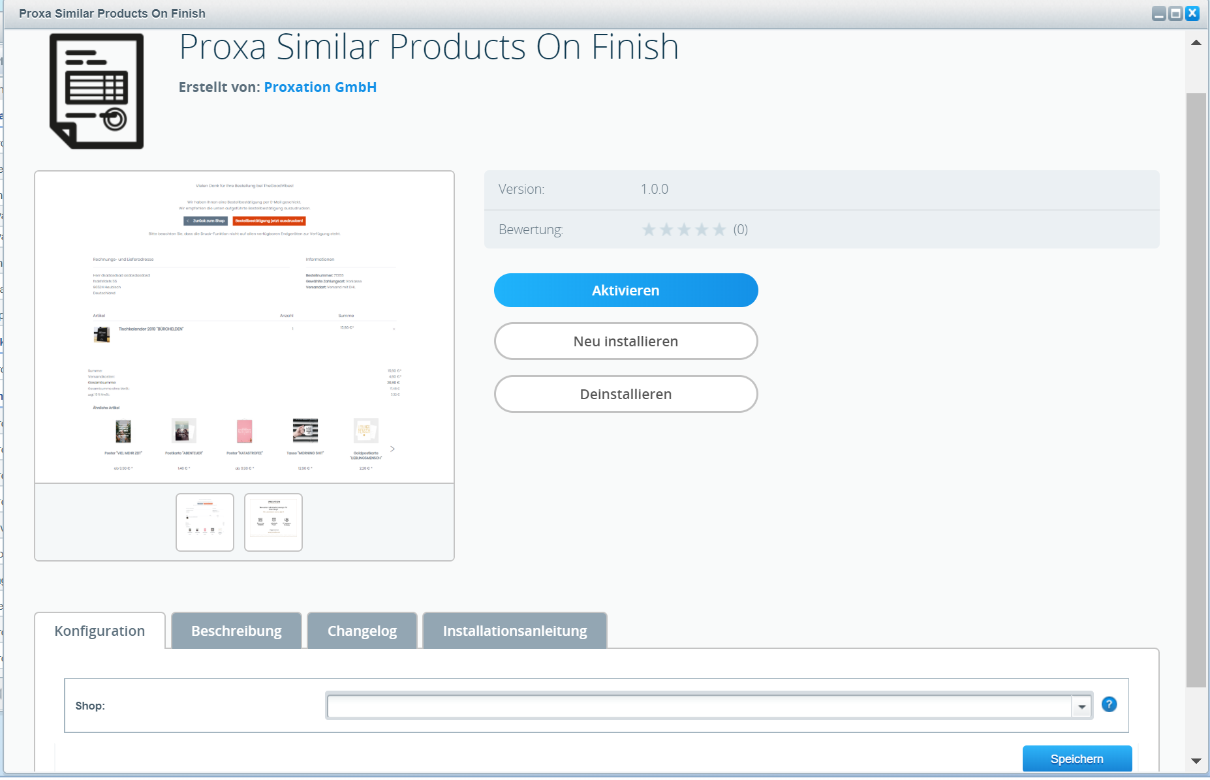
Task: Click the rating count (0)
Action: [741, 230]
